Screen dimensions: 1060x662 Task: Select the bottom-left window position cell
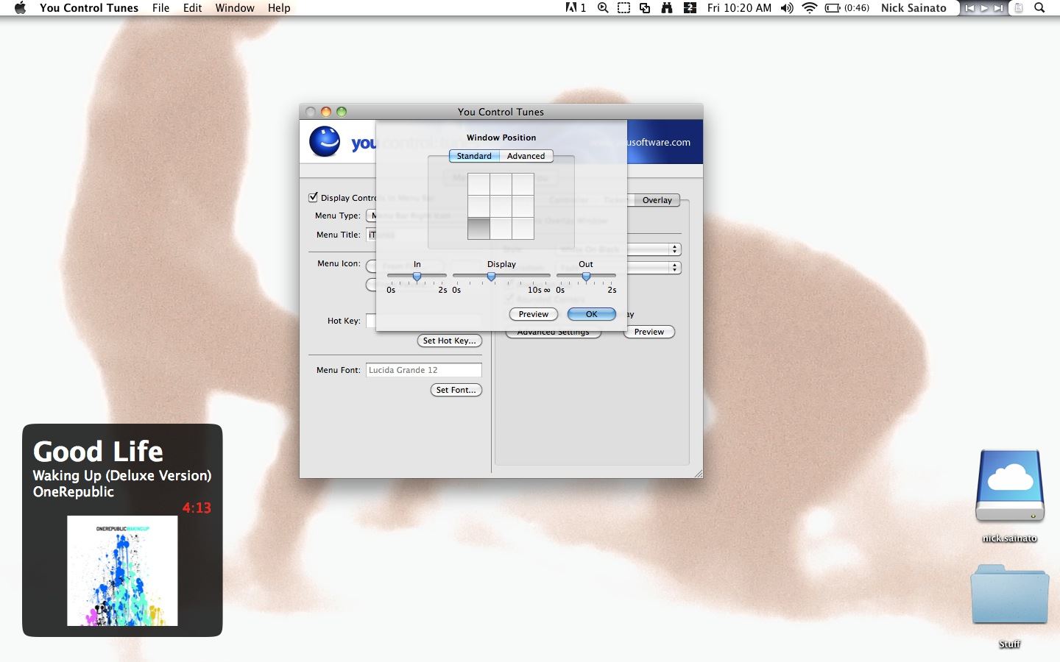(478, 229)
